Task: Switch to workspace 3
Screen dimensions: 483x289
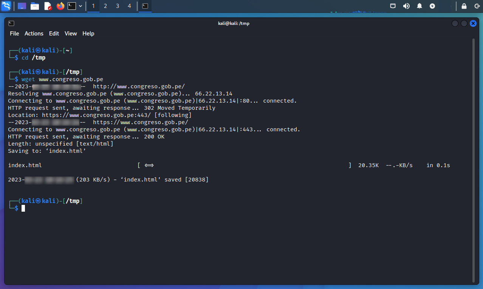Action: pos(118,6)
